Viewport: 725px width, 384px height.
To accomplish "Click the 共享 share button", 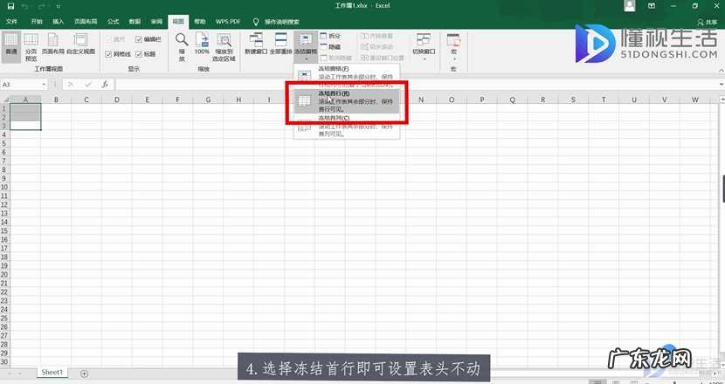I will tap(708, 22).
